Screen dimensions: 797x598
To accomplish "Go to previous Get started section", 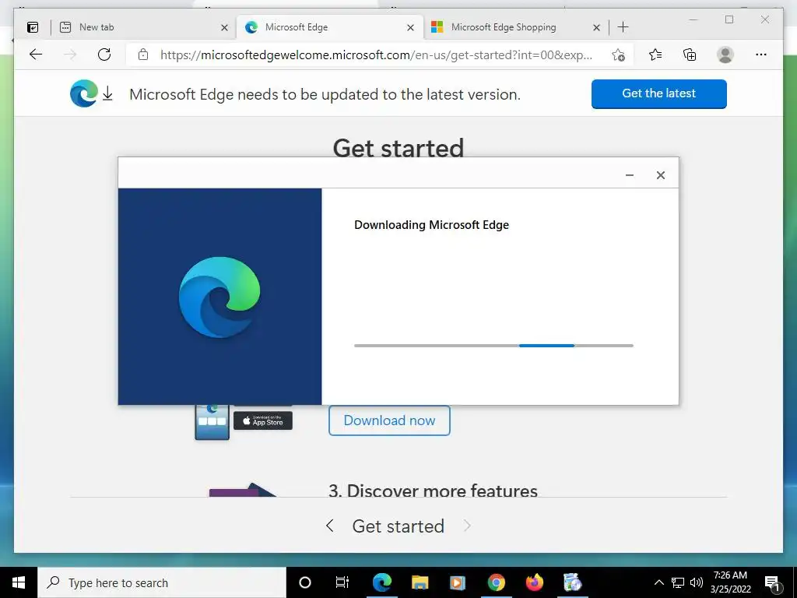I will click(329, 526).
